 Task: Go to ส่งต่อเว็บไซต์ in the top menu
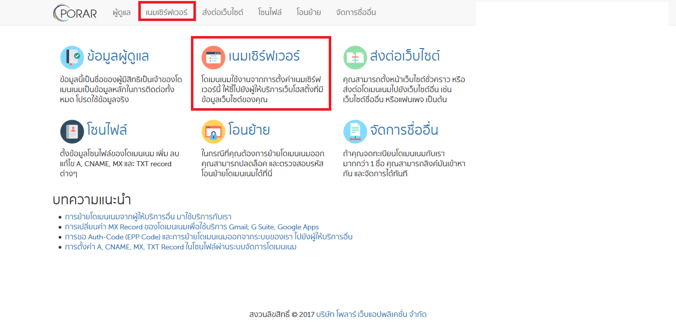(x=222, y=12)
